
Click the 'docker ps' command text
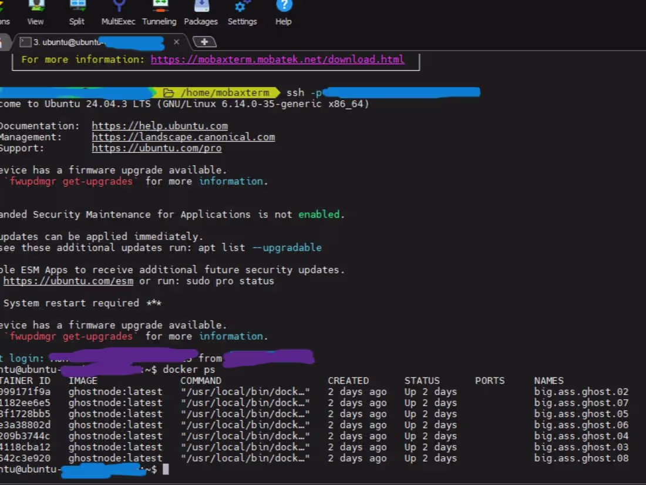pos(189,370)
